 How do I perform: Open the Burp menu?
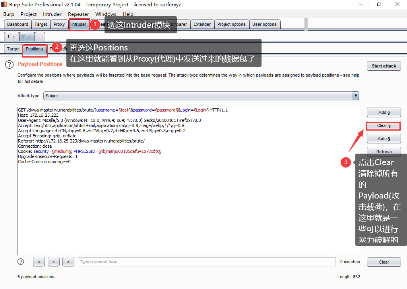(9, 14)
